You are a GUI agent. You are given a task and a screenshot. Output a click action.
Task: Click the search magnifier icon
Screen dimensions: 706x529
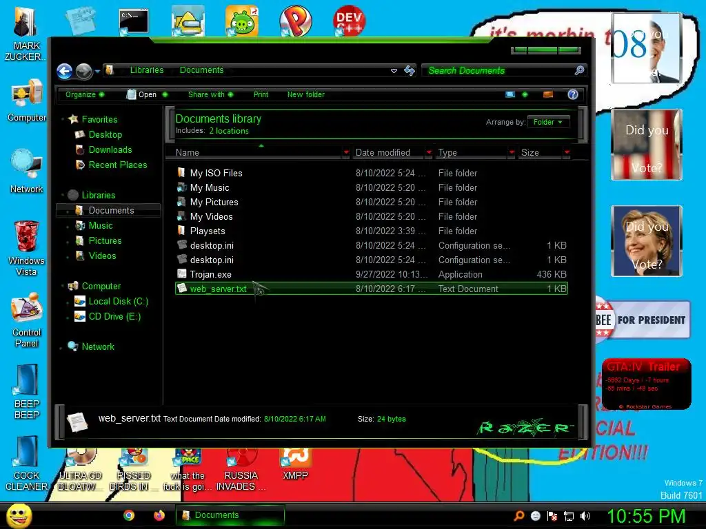(579, 70)
